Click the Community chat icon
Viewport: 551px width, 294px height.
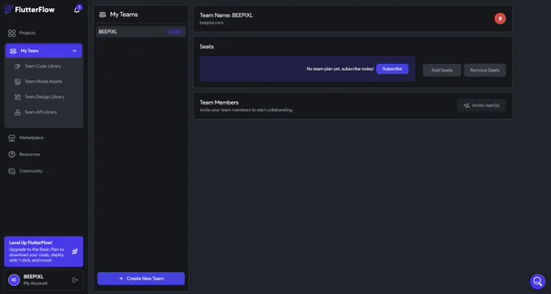click(12, 171)
